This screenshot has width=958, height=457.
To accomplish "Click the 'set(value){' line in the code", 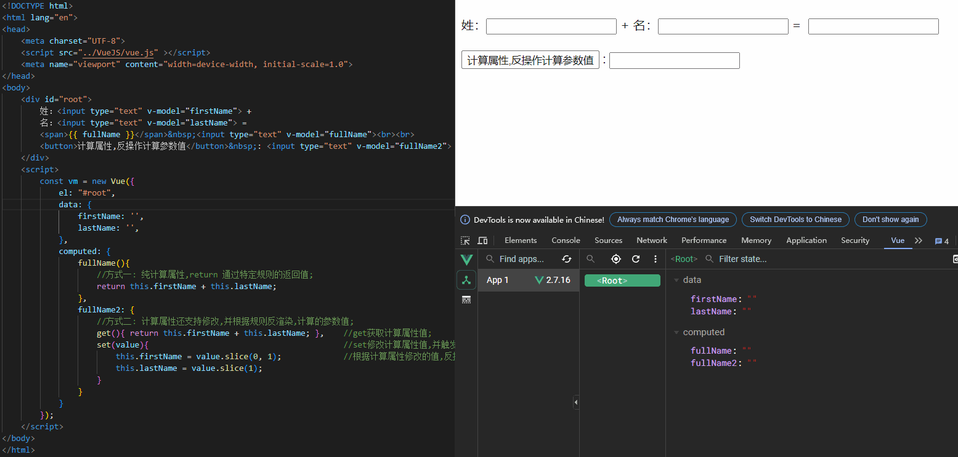I will coord(123,344).
